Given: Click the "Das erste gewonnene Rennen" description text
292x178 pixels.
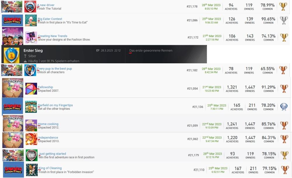Looking at the screenshot, I should (151, 50).
